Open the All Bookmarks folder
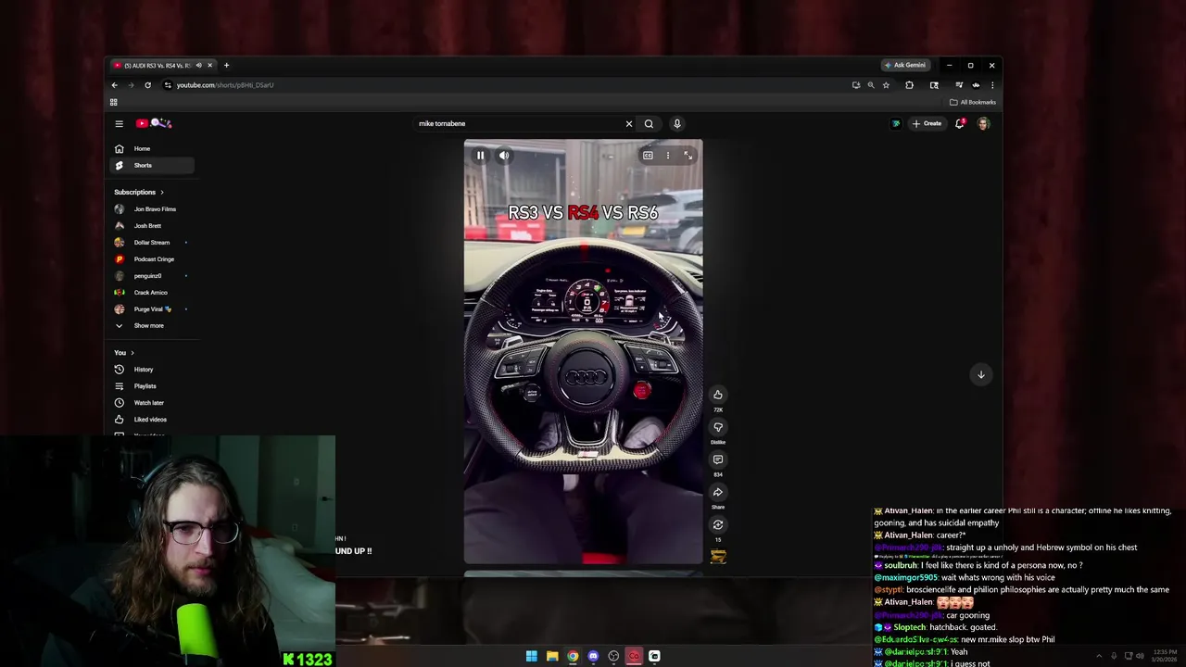The width and height of the screenshot is (1186, 667). 973,102
